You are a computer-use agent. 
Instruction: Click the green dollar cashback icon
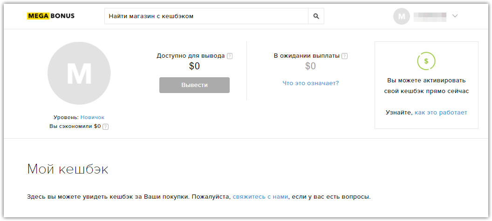(x=426, y=60)
